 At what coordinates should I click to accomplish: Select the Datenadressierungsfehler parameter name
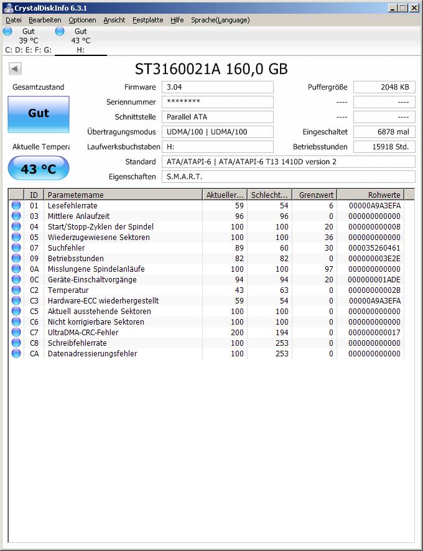pyautogui.click(x=93, y=353)
